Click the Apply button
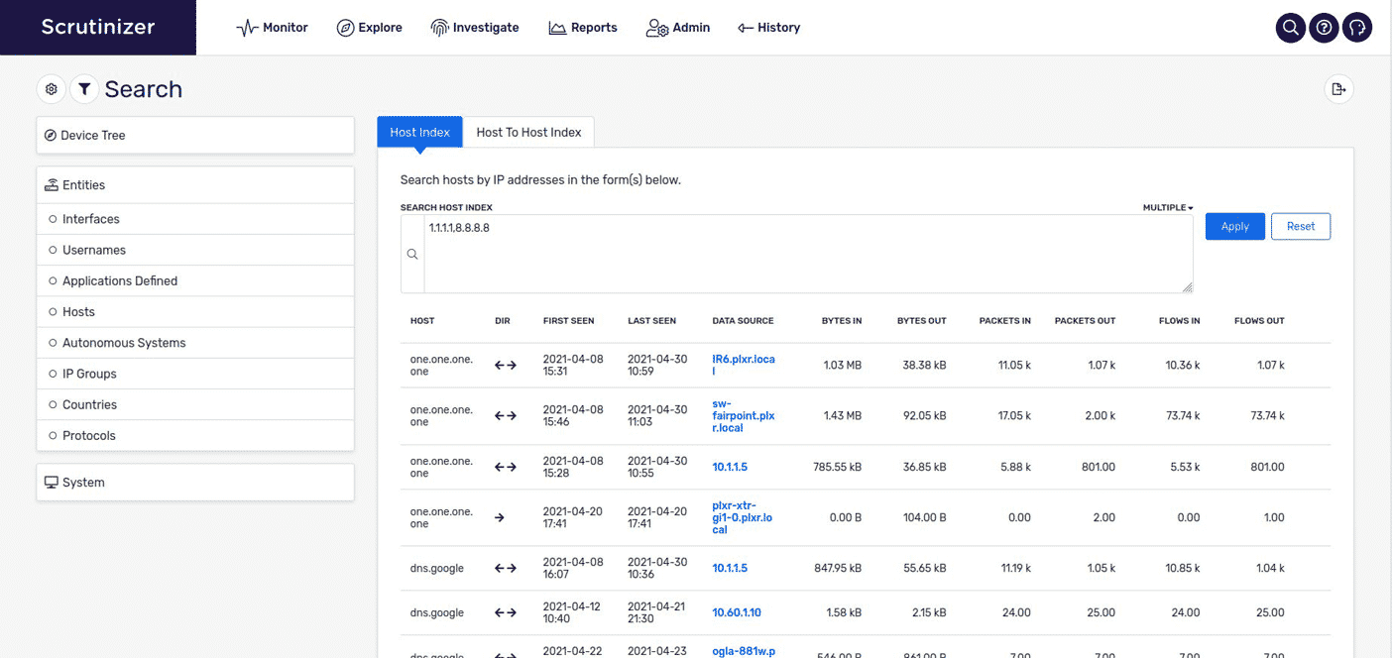This screenshot has width=1392, height=658. (1235, 226)
